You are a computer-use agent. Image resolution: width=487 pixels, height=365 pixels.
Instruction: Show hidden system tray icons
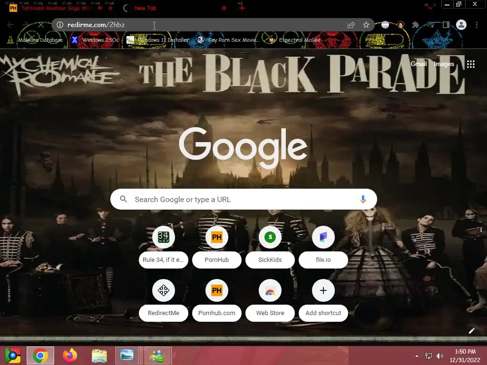click(417, 355)
